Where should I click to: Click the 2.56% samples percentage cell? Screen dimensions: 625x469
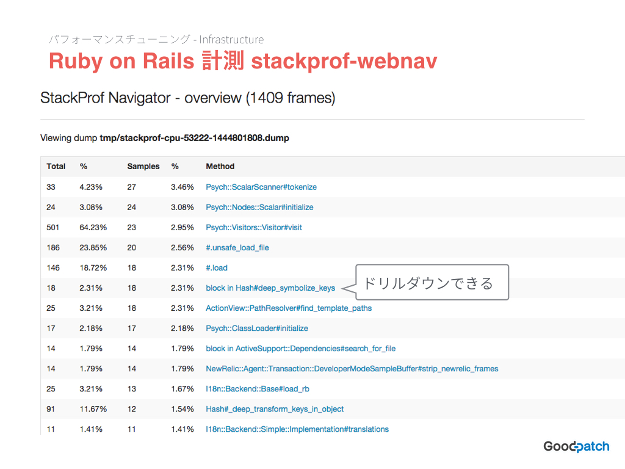[x=182, y=248]
